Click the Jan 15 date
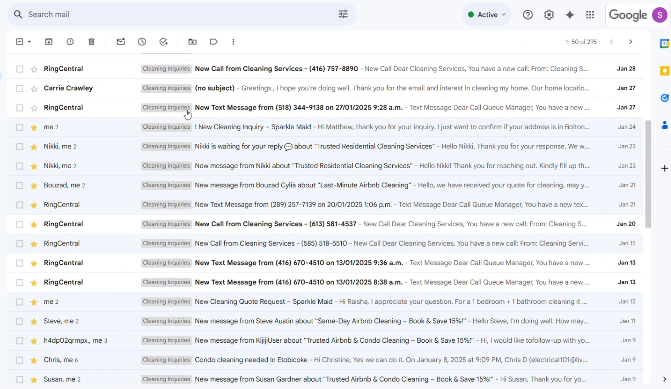Viewport: 671px width, 389px height. coord(627,244)
